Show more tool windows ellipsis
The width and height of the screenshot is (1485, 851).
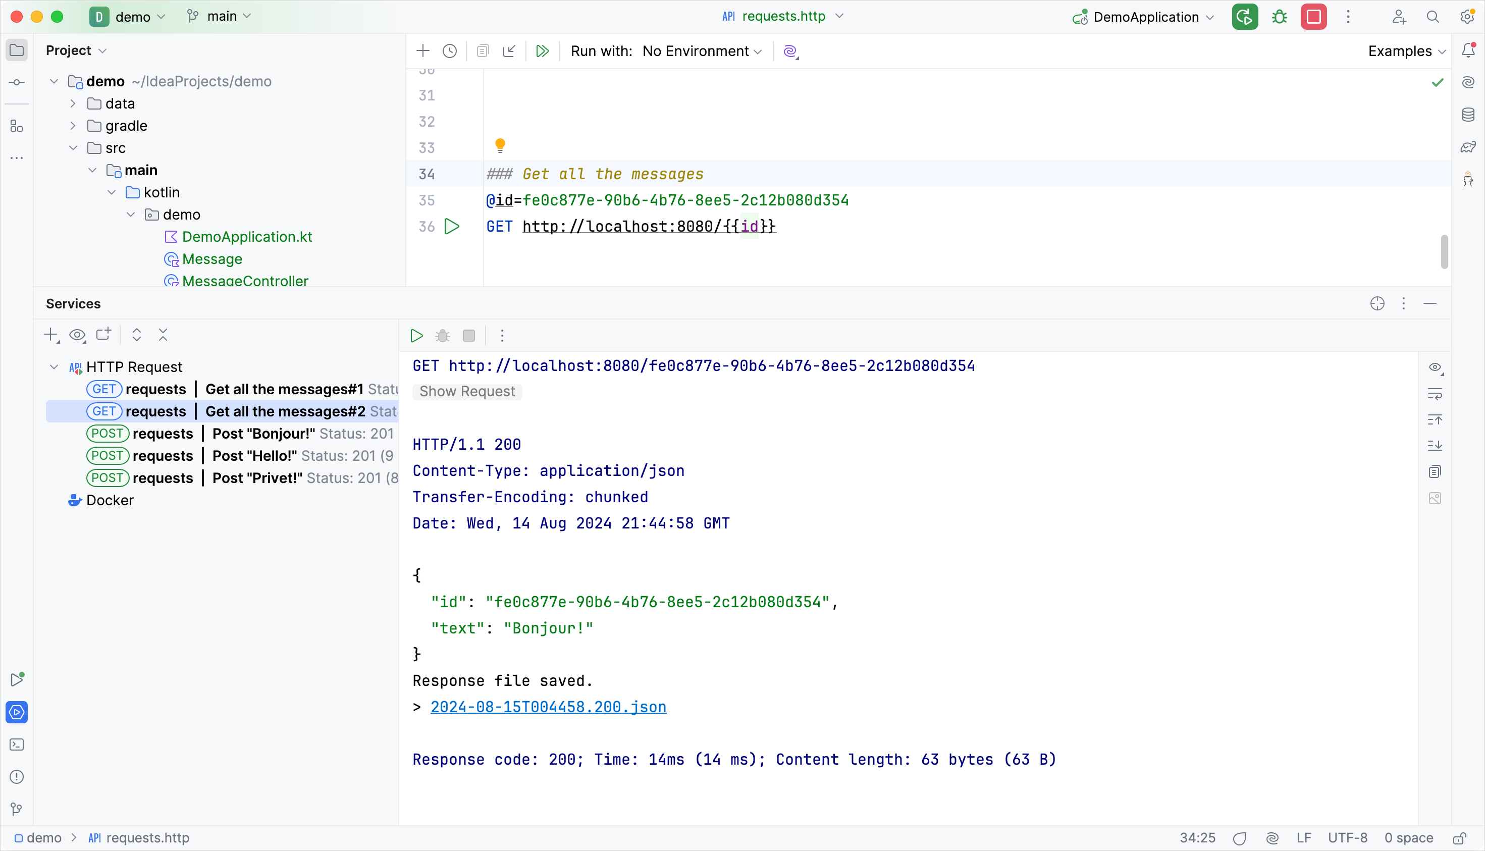(x=16, y=158)
